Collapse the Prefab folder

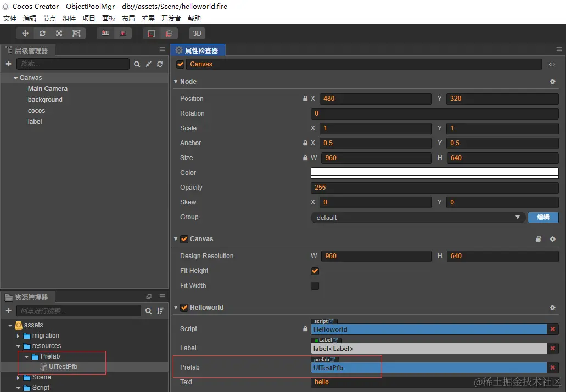pyautogui.click(x=26, y=357)
